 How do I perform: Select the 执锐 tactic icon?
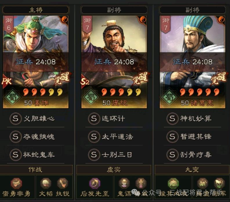pos(62,183)
